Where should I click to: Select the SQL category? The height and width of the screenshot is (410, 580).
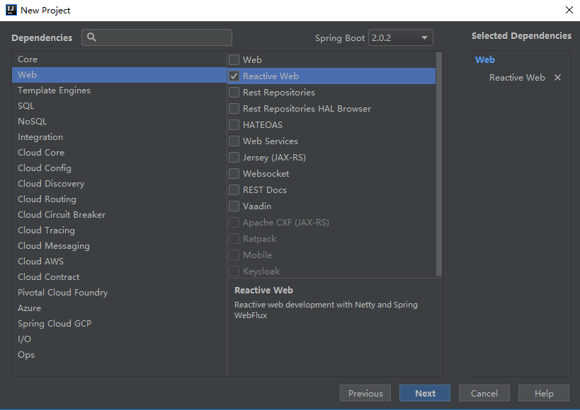point(119,105)
